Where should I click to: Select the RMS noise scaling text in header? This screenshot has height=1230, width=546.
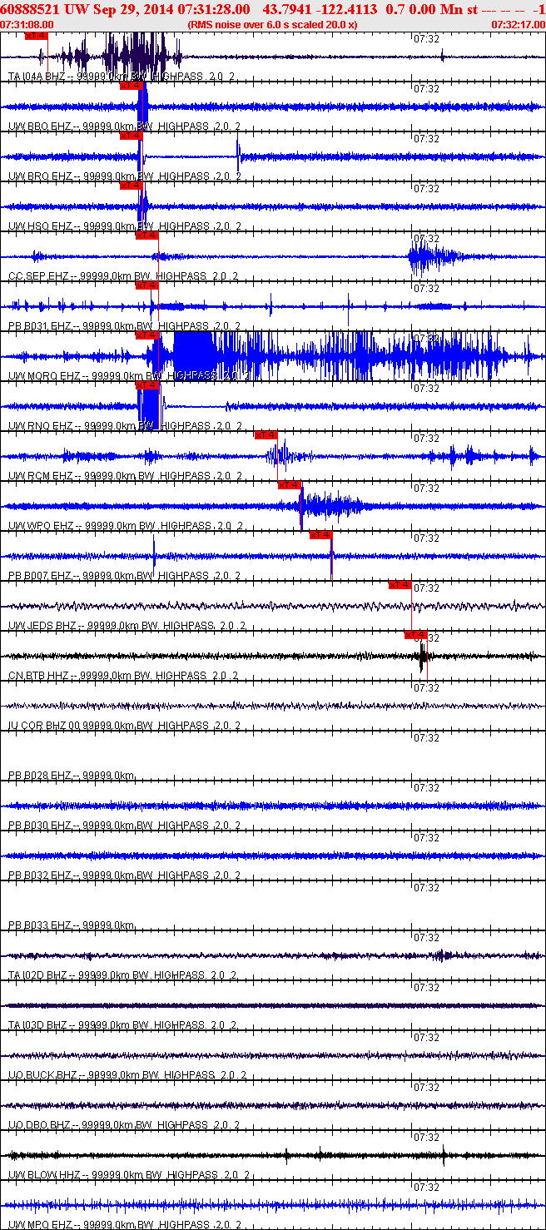coord(272,25)
